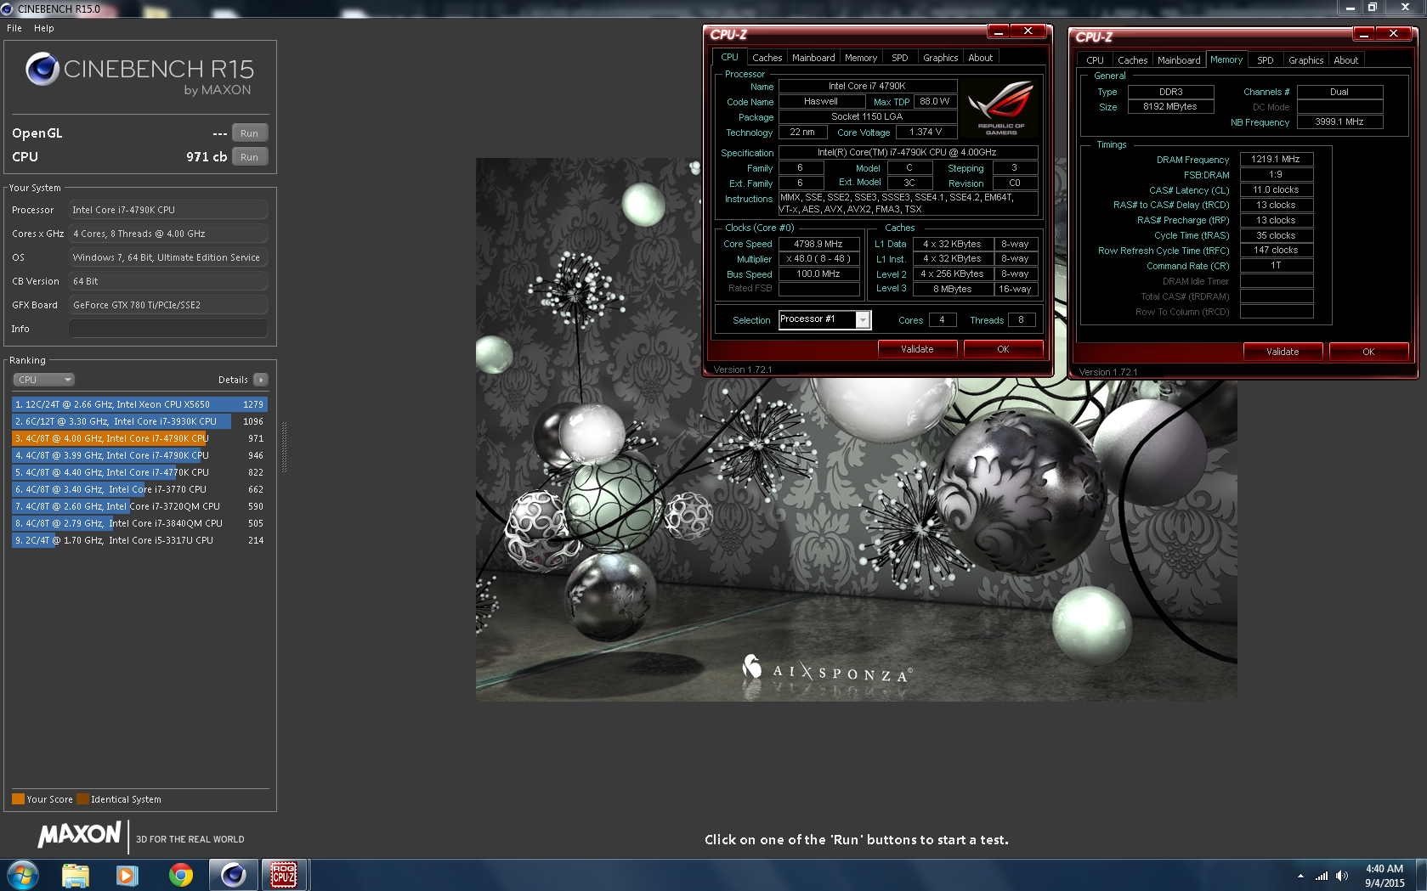Switch to ROG CPU-Z taskbar icon

tap(284, 875)
